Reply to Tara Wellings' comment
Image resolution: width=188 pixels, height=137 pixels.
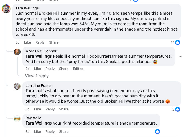click(40, 42)
